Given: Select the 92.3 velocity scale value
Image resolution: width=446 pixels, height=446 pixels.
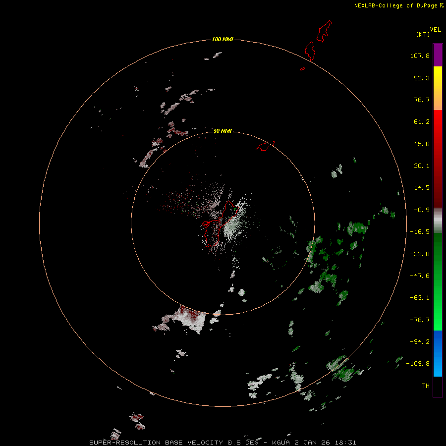Looking at the screenshot, I should point(422,78).
